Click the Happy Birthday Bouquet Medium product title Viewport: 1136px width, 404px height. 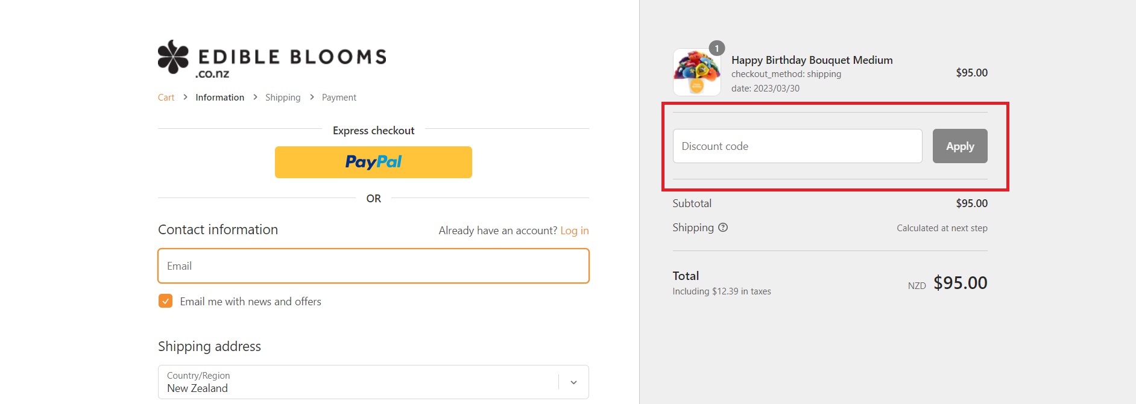pyautogui.click(x=812, y=60)
